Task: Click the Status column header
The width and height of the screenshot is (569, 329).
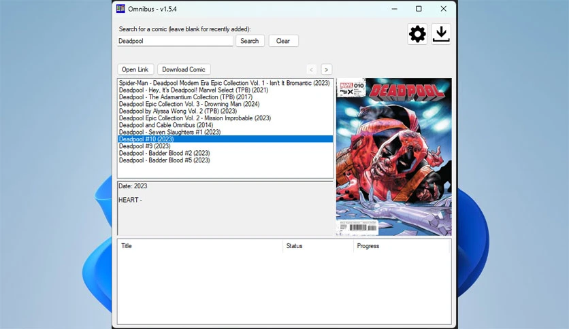Action: point(318,246)
